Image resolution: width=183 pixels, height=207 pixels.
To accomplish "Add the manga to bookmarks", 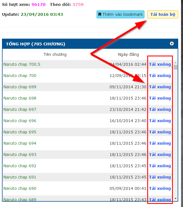I will [x=120, y=14].
